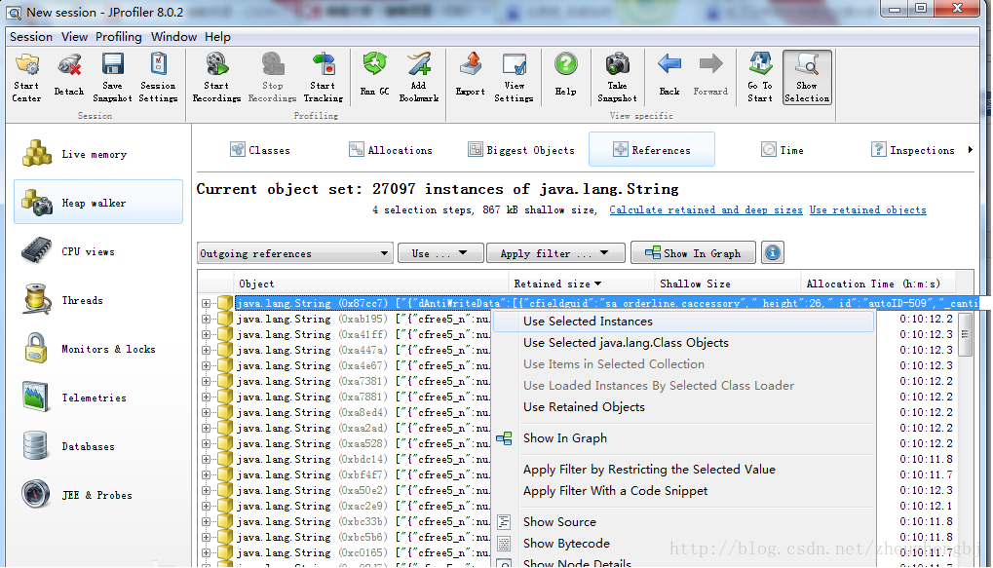Open the Profiling menu
Viewport: 993px width, 568px height.
pos(119,37)
